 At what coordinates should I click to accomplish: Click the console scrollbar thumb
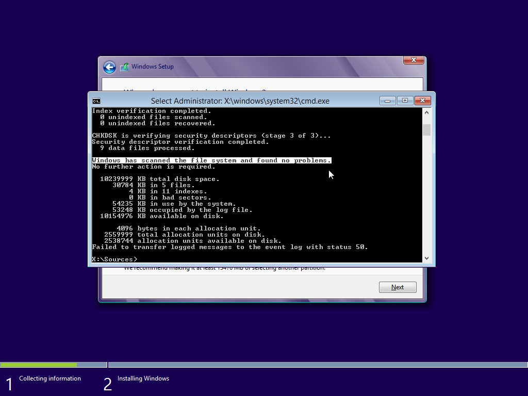click(x=426, y=129)
